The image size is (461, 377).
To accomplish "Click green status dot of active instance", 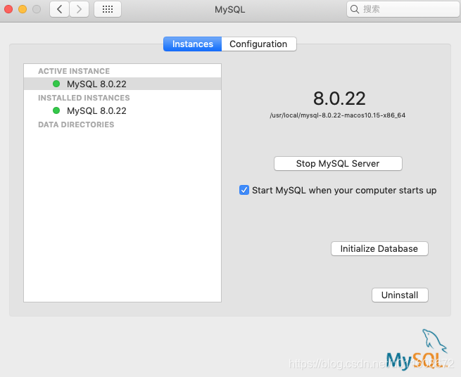I will pyautogui.click(x=56, y=84).
